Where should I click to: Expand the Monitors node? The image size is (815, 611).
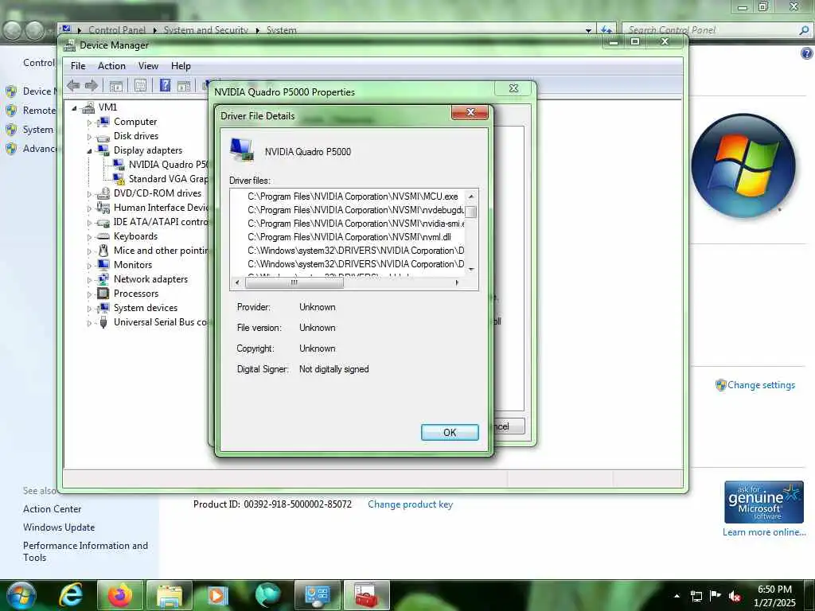(x=89, y=266)
